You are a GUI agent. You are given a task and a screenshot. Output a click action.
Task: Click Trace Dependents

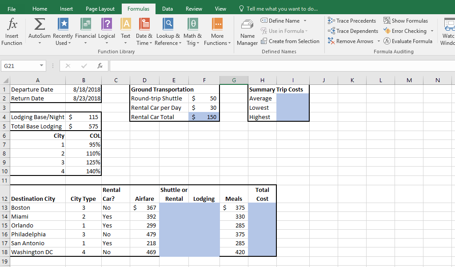pyautogui.click(x=353, y=31)
